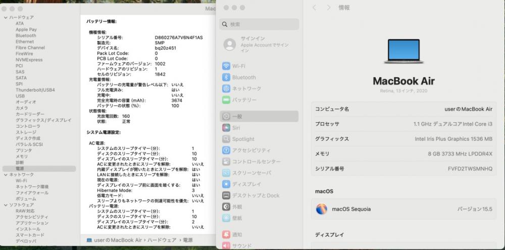Click the コンピュータ名 value userのMacBook Air

click(x=468, y=109)
